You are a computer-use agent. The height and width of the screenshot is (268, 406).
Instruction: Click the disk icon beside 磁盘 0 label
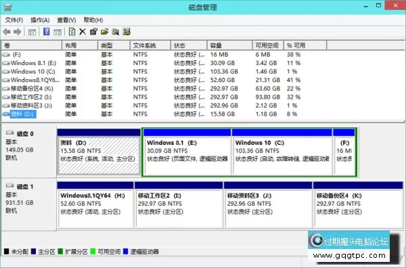coord(10,133)
